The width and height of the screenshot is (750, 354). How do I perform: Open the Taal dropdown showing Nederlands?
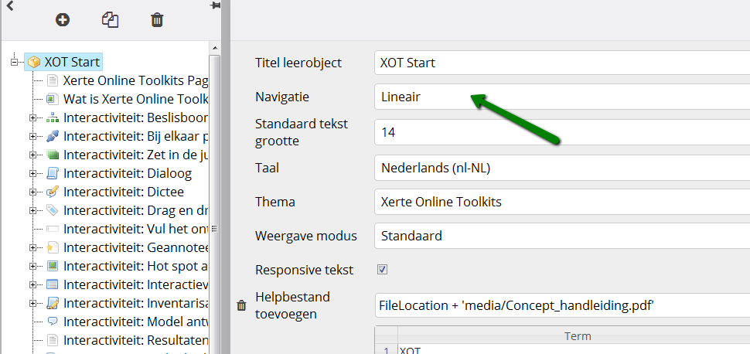tap(562, 168)
